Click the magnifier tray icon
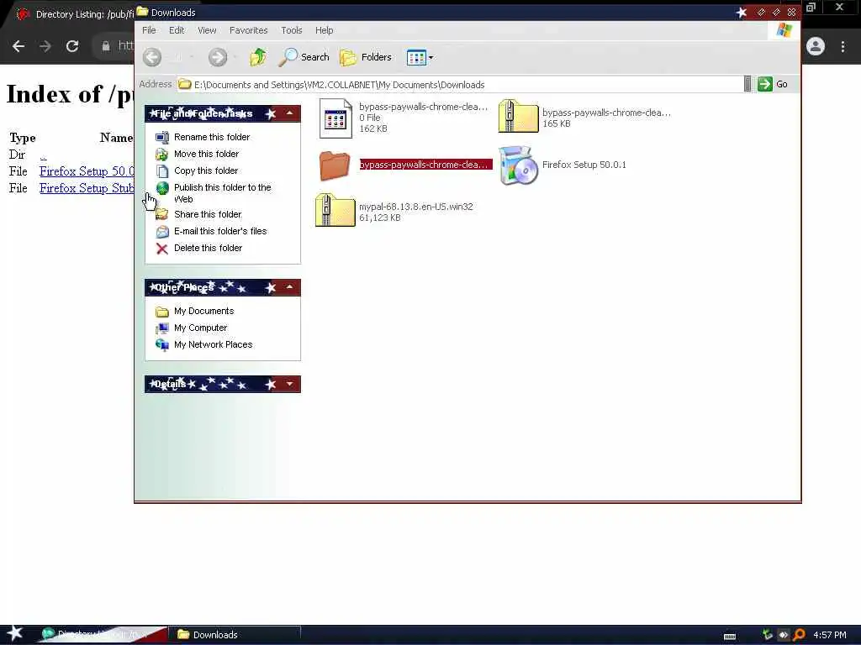Screen dimensions: 861x645 click(800, 635)
